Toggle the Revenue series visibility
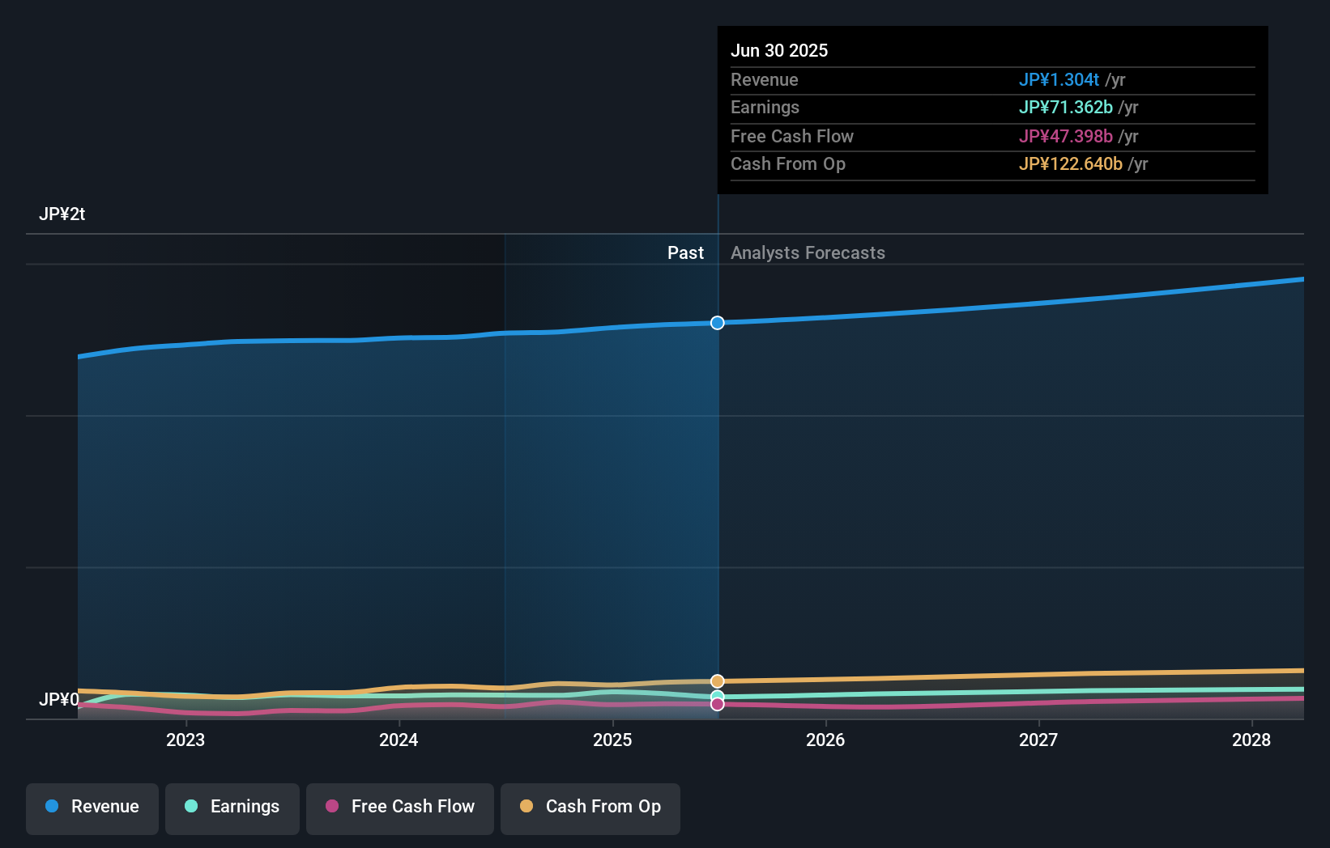 pos(92,808)
